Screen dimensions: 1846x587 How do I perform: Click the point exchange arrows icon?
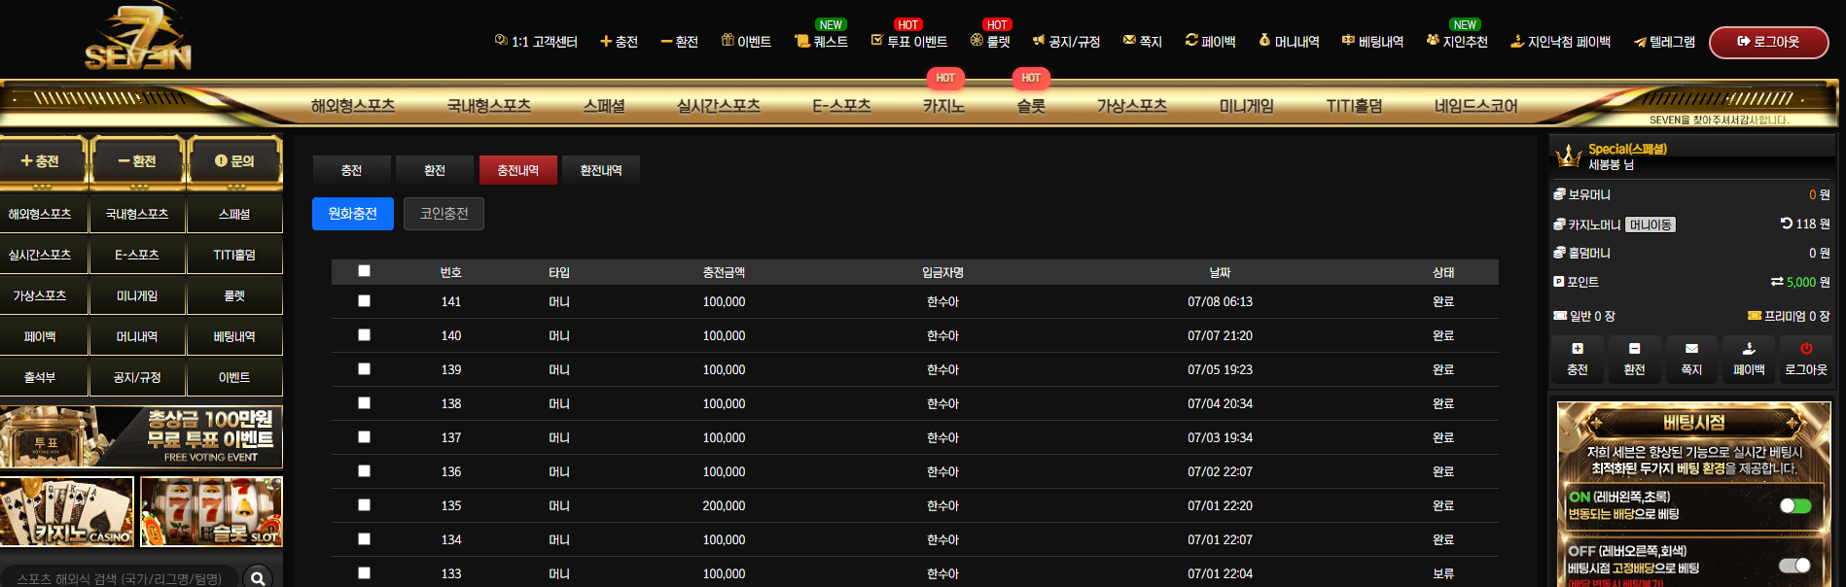1777,282
